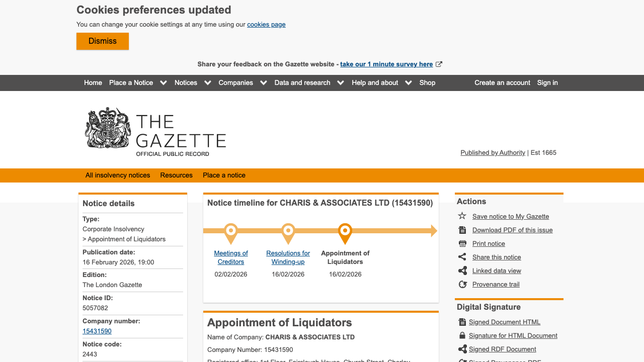Viewport: 644px width, 362px height.
Task: Click the linked data view icon
Action: click(x=462, y=270)
